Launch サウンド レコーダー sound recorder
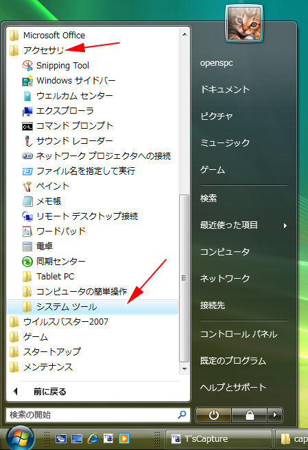The height and width of the screenshot is (450, 308). (x=68, y=141)
